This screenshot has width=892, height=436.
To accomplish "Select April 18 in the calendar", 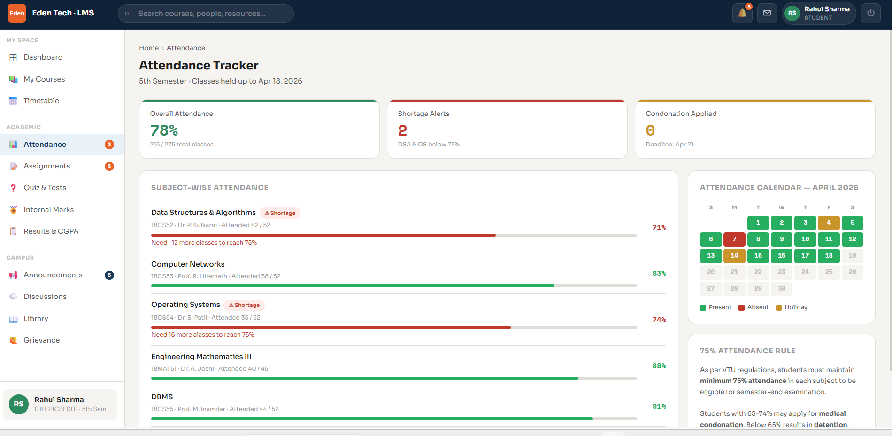I will click(829, 256).
